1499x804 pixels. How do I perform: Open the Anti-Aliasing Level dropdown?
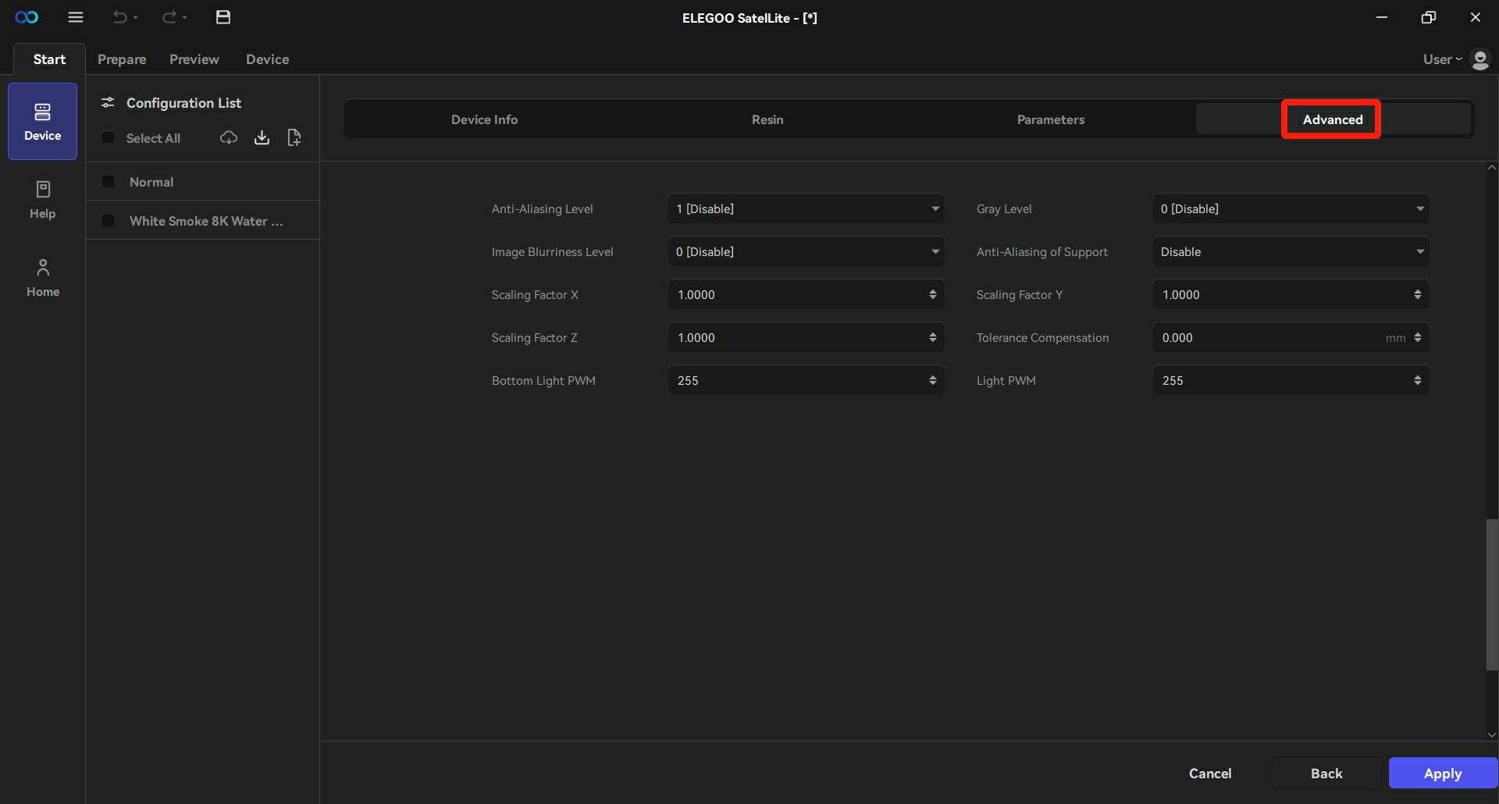(x=806, y=208)
